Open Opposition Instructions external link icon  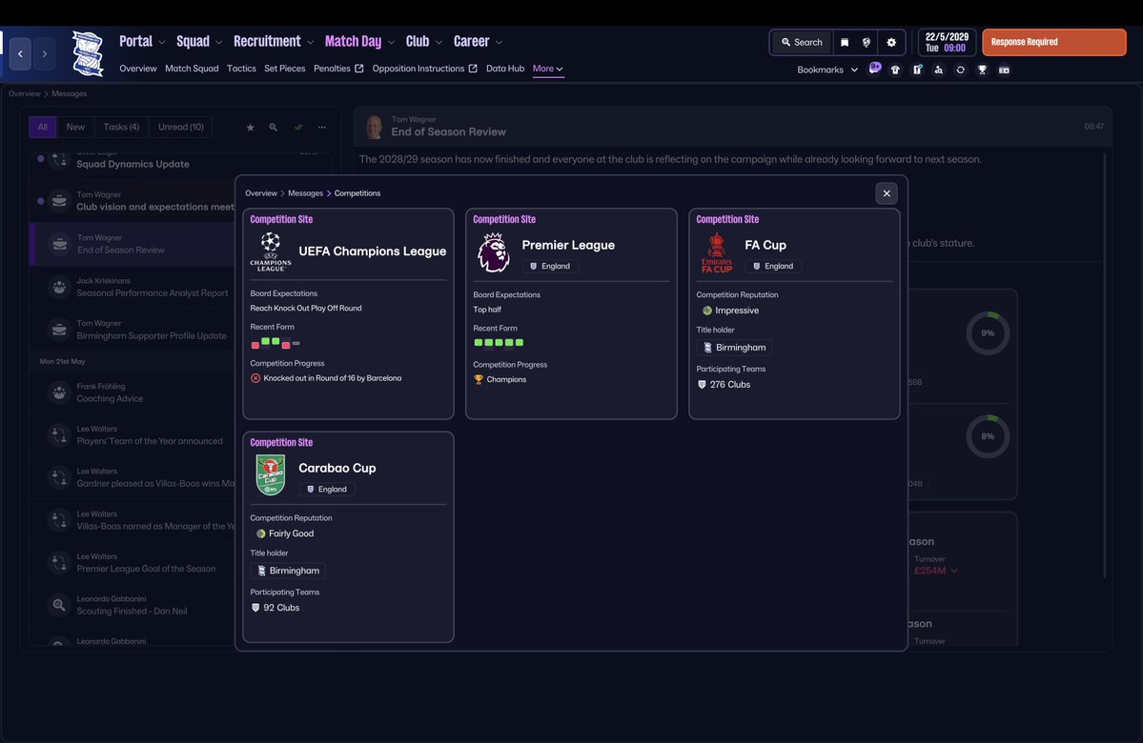pyautogui.click(x=473, y=69)
